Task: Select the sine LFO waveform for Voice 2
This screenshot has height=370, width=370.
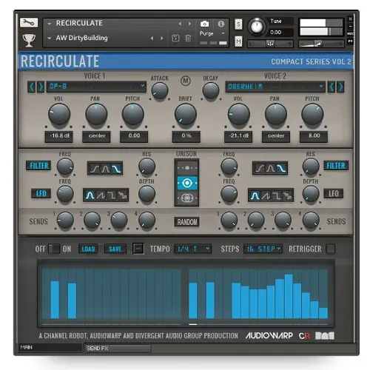Action: [255, 196]
